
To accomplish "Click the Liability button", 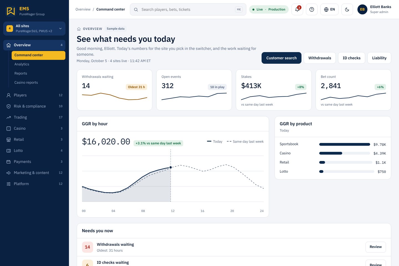I will point(379,58).
